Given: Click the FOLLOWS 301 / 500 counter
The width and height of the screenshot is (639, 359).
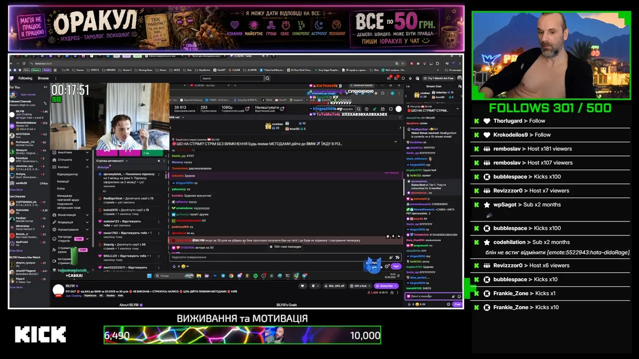Looking at the screenshot, I should tap(550, 108).
